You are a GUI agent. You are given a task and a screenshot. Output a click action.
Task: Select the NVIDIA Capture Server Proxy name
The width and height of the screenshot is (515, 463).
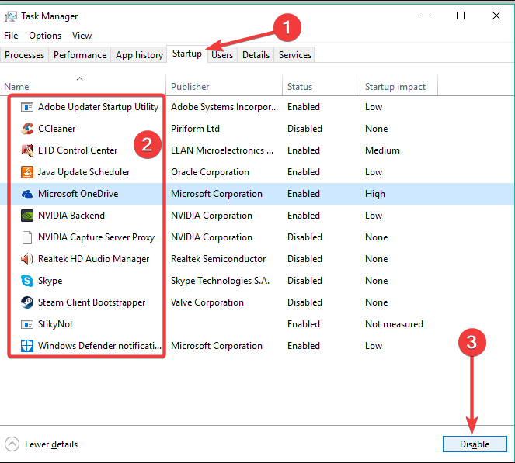pyautogui.click(x=96, y=237)
